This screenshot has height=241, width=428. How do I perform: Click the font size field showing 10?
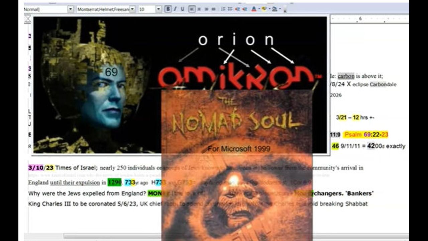click(146, 9)
